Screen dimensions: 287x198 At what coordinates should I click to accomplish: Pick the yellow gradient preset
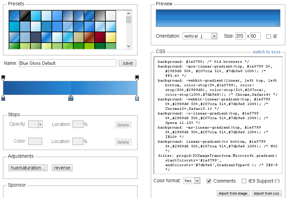point(111,37)
